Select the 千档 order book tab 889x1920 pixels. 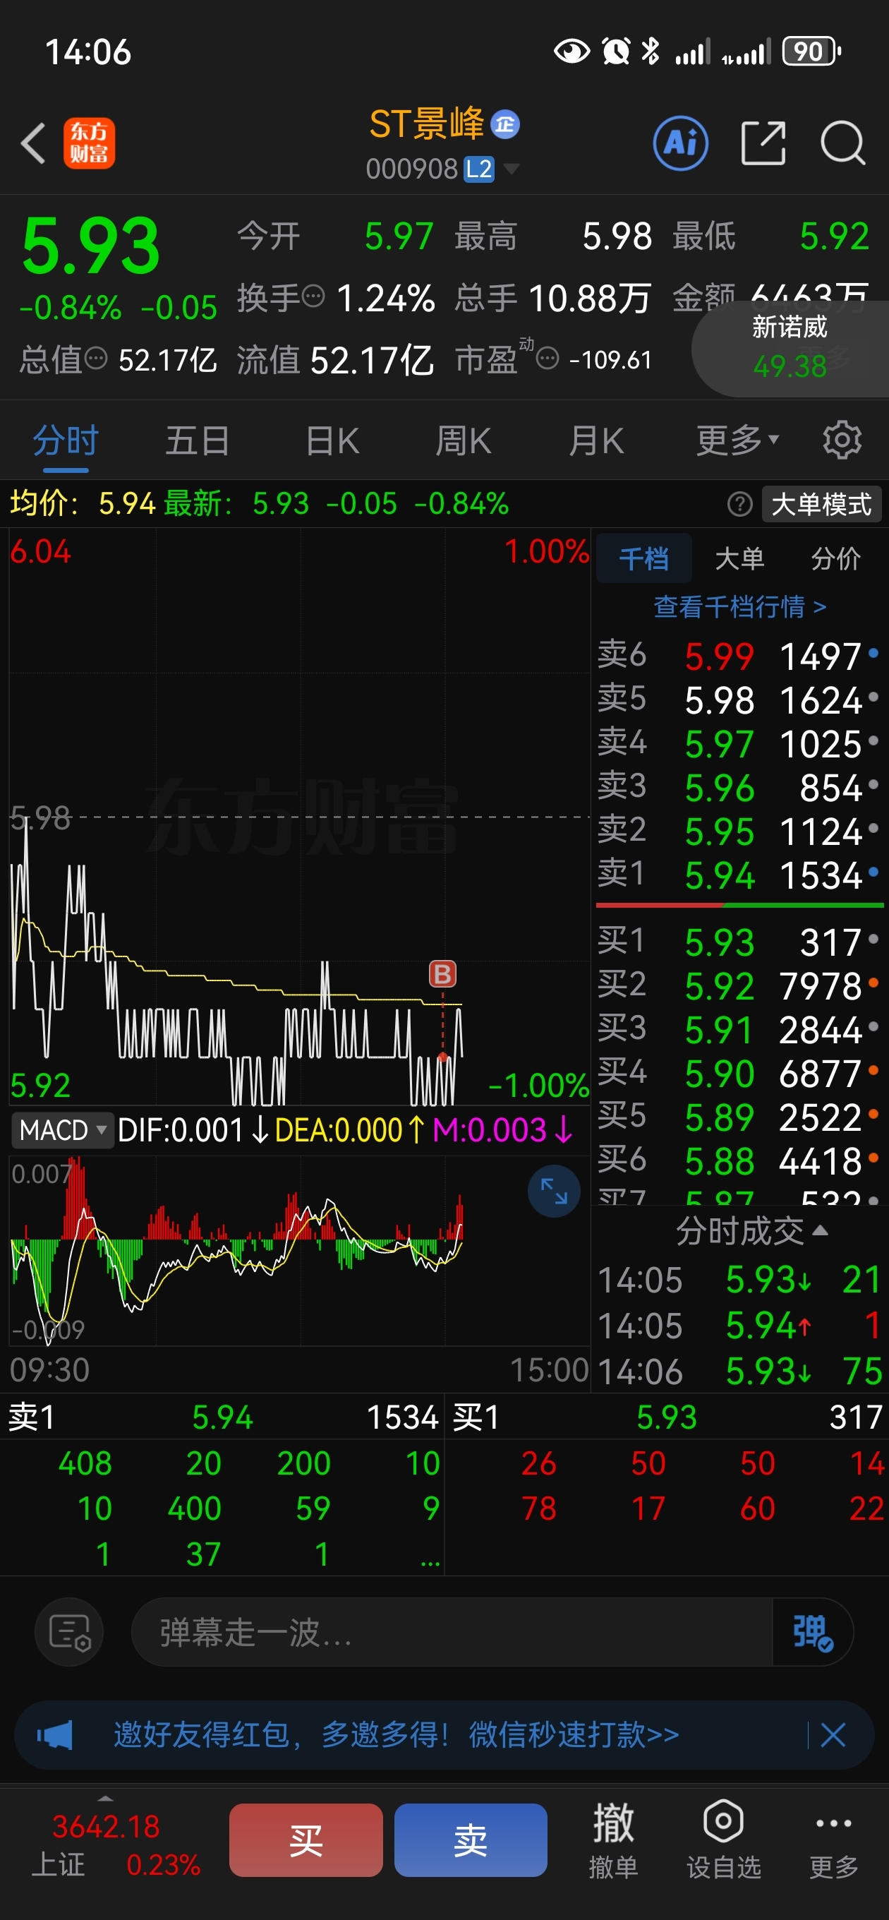pos(644,558)
